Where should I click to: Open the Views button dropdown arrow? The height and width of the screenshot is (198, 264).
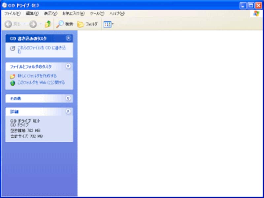click(113, 24)
